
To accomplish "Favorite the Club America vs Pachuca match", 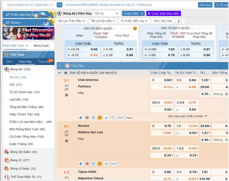I will tap(66, 95).
